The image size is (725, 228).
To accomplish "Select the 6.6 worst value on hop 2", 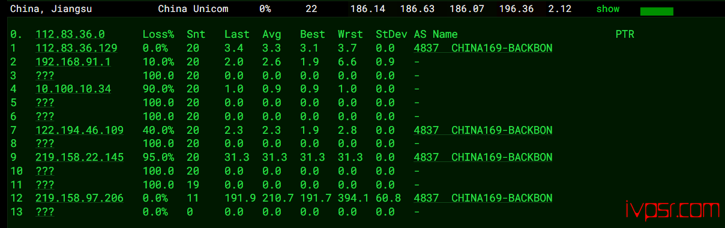I will point(347,62).
